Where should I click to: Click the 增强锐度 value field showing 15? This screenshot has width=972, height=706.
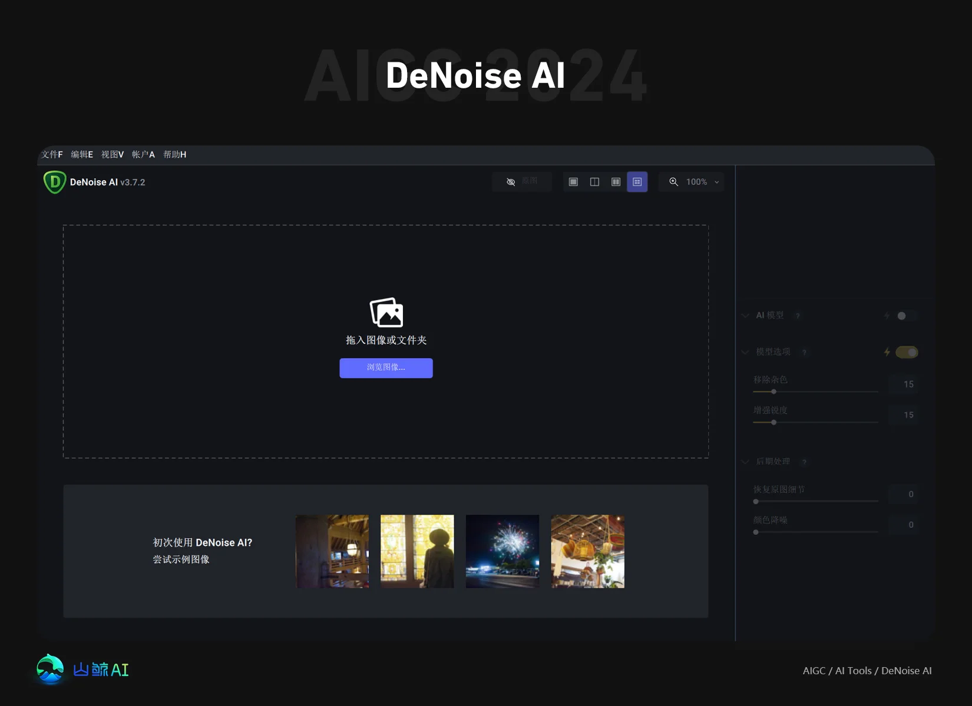point(904,415)
